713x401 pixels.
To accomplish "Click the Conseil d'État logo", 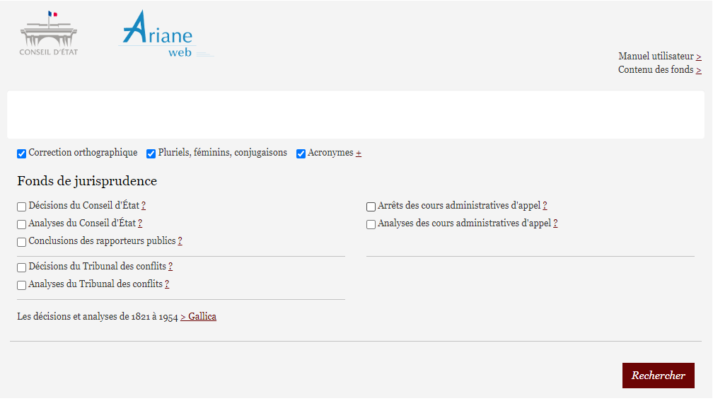I will [49, 33].
